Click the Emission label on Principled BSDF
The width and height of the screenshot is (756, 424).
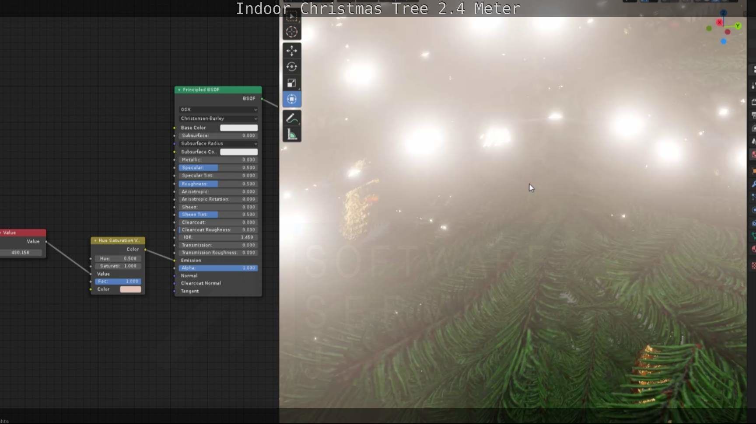191,261
